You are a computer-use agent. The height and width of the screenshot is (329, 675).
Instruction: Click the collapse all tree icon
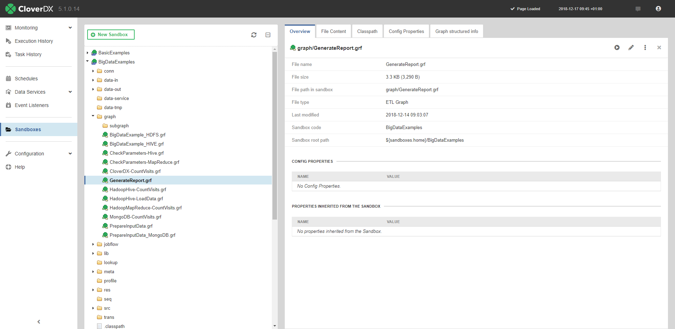pos(268,35)
